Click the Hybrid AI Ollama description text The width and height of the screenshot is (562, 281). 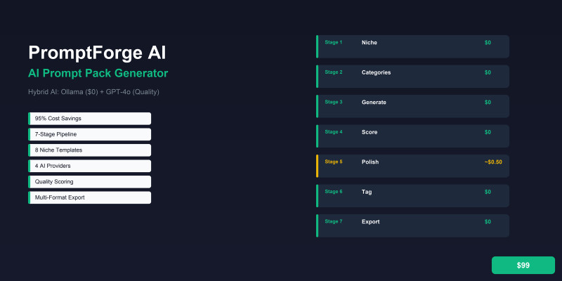click(98, 92)
